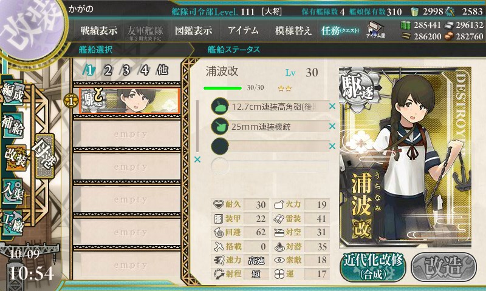
Task: Switch to fleet tab 3
Action: (126, 70)
